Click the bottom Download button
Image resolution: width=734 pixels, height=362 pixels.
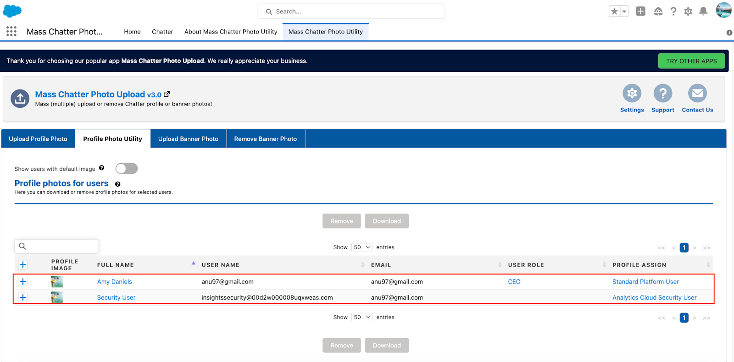point(387,345)
